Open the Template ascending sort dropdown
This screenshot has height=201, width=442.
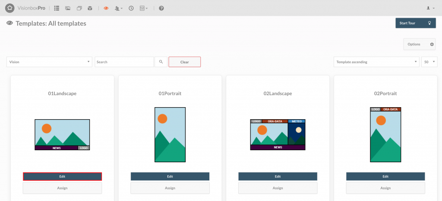(x=376, y=62)
